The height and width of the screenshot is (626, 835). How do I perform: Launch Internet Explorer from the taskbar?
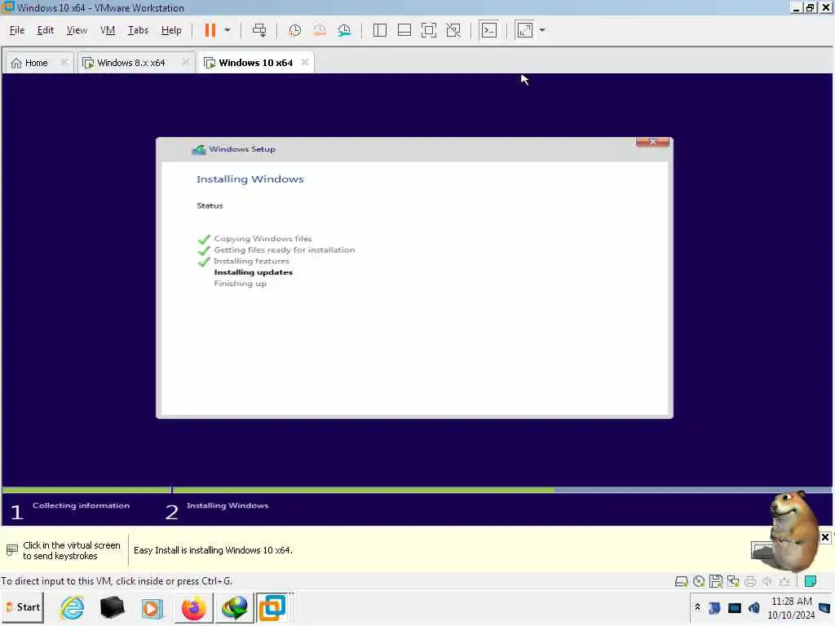pos(72,607)
